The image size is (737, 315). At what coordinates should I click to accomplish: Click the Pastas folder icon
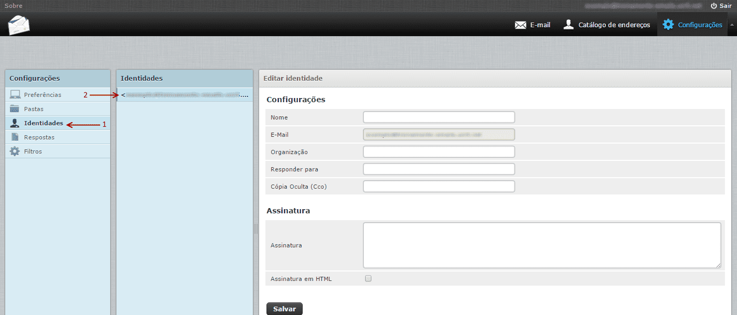tap(15, 109)
